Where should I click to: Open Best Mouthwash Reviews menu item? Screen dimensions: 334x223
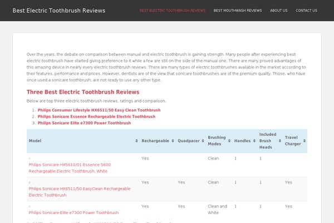pos(238,11)
